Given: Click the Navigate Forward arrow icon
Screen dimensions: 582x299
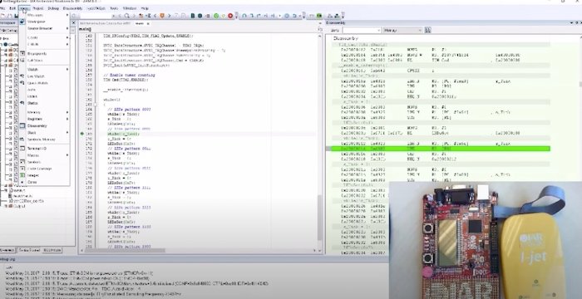Looking at the screenshot, I should (169, 16).
